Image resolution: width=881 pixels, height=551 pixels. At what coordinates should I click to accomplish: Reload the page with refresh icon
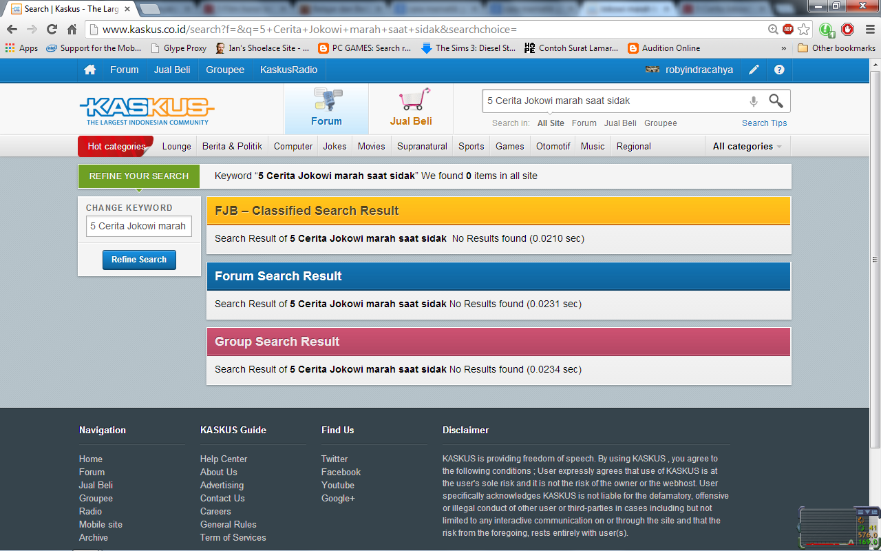click(52, 30)
